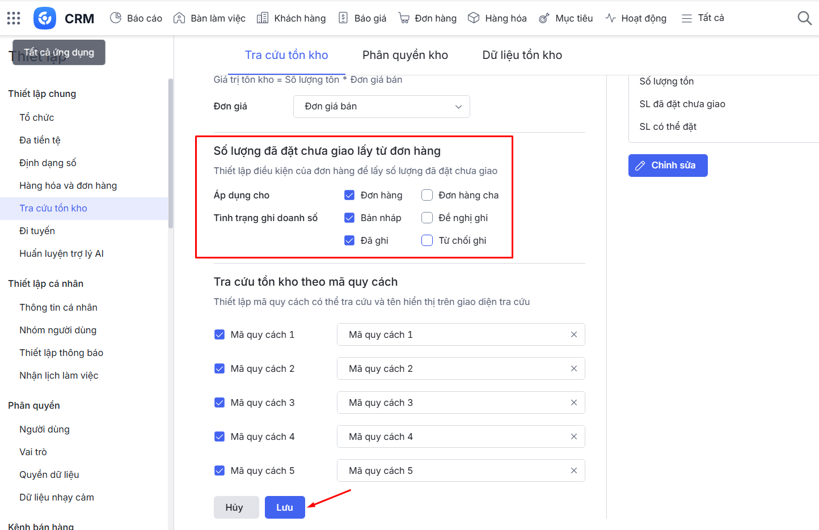
Task: Clear the Mã quy cách 3 field
Action: click(x=573, y=402)
